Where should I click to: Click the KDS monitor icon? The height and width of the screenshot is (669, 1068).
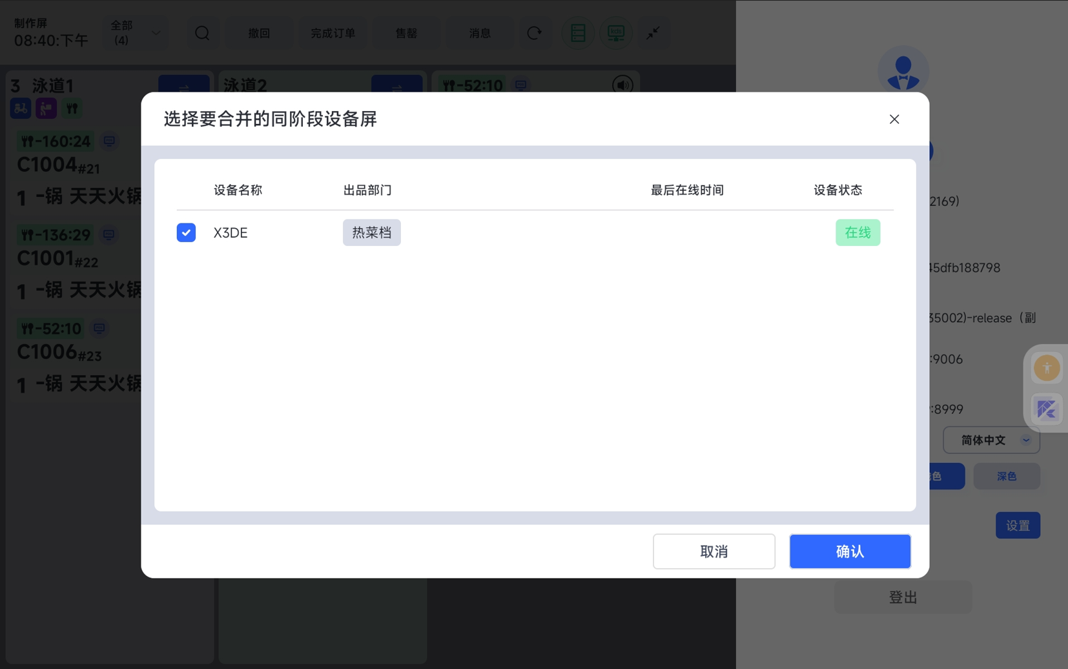pyautogui.click(x=615, y=33)
